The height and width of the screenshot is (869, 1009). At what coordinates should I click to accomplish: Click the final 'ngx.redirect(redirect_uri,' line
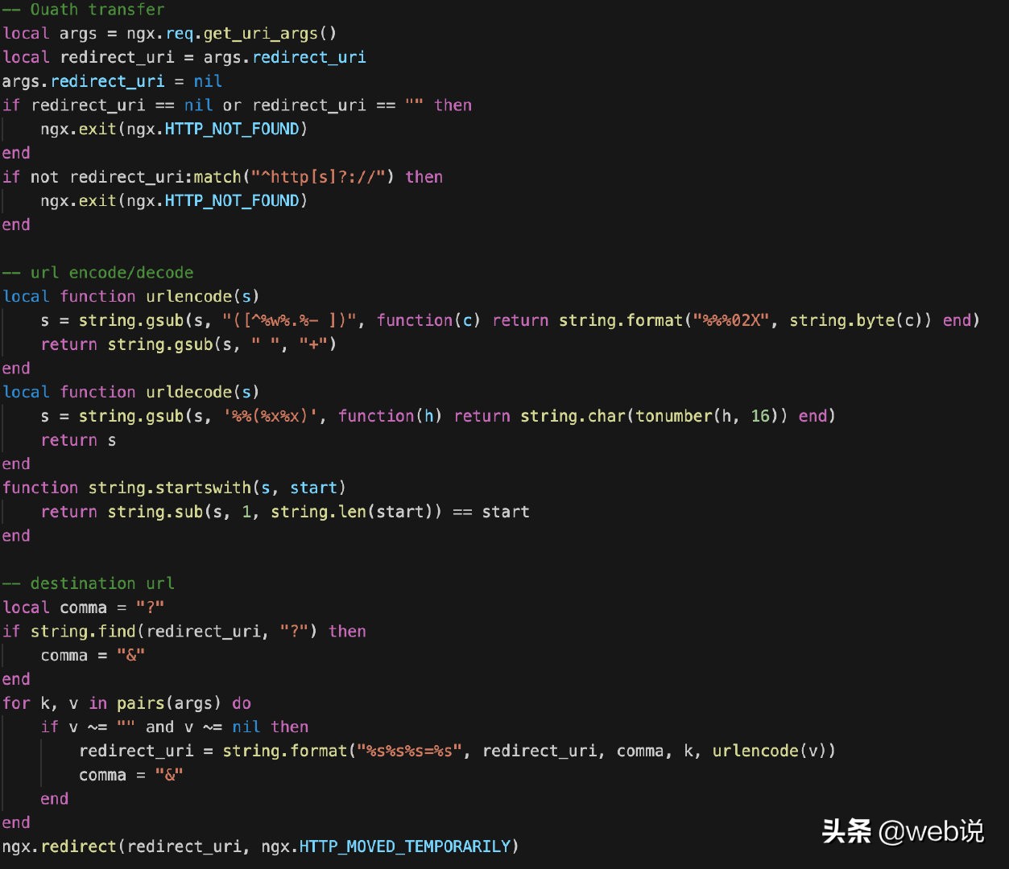tap(260, 846)
